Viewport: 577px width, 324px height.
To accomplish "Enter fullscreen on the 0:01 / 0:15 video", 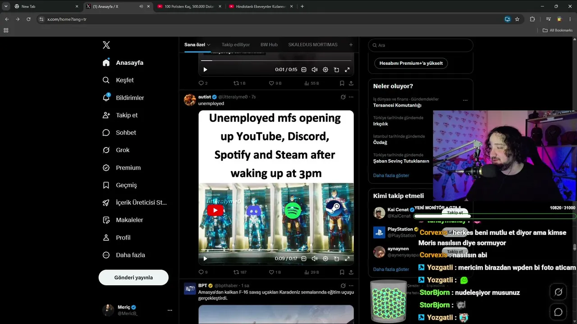I will pyautogui.click(x=347, y=70).
